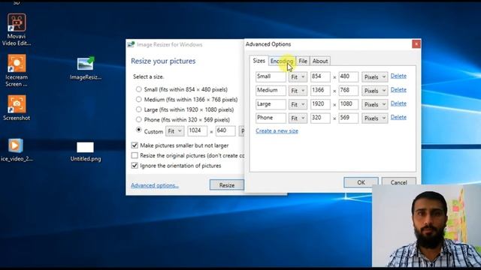Click Create a new size link
The width and height of the screenshot is (481, 270).
277,130
